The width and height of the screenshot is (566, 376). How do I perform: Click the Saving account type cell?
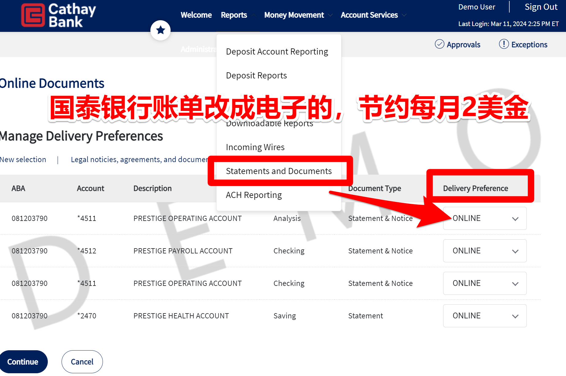coord(285,316)
